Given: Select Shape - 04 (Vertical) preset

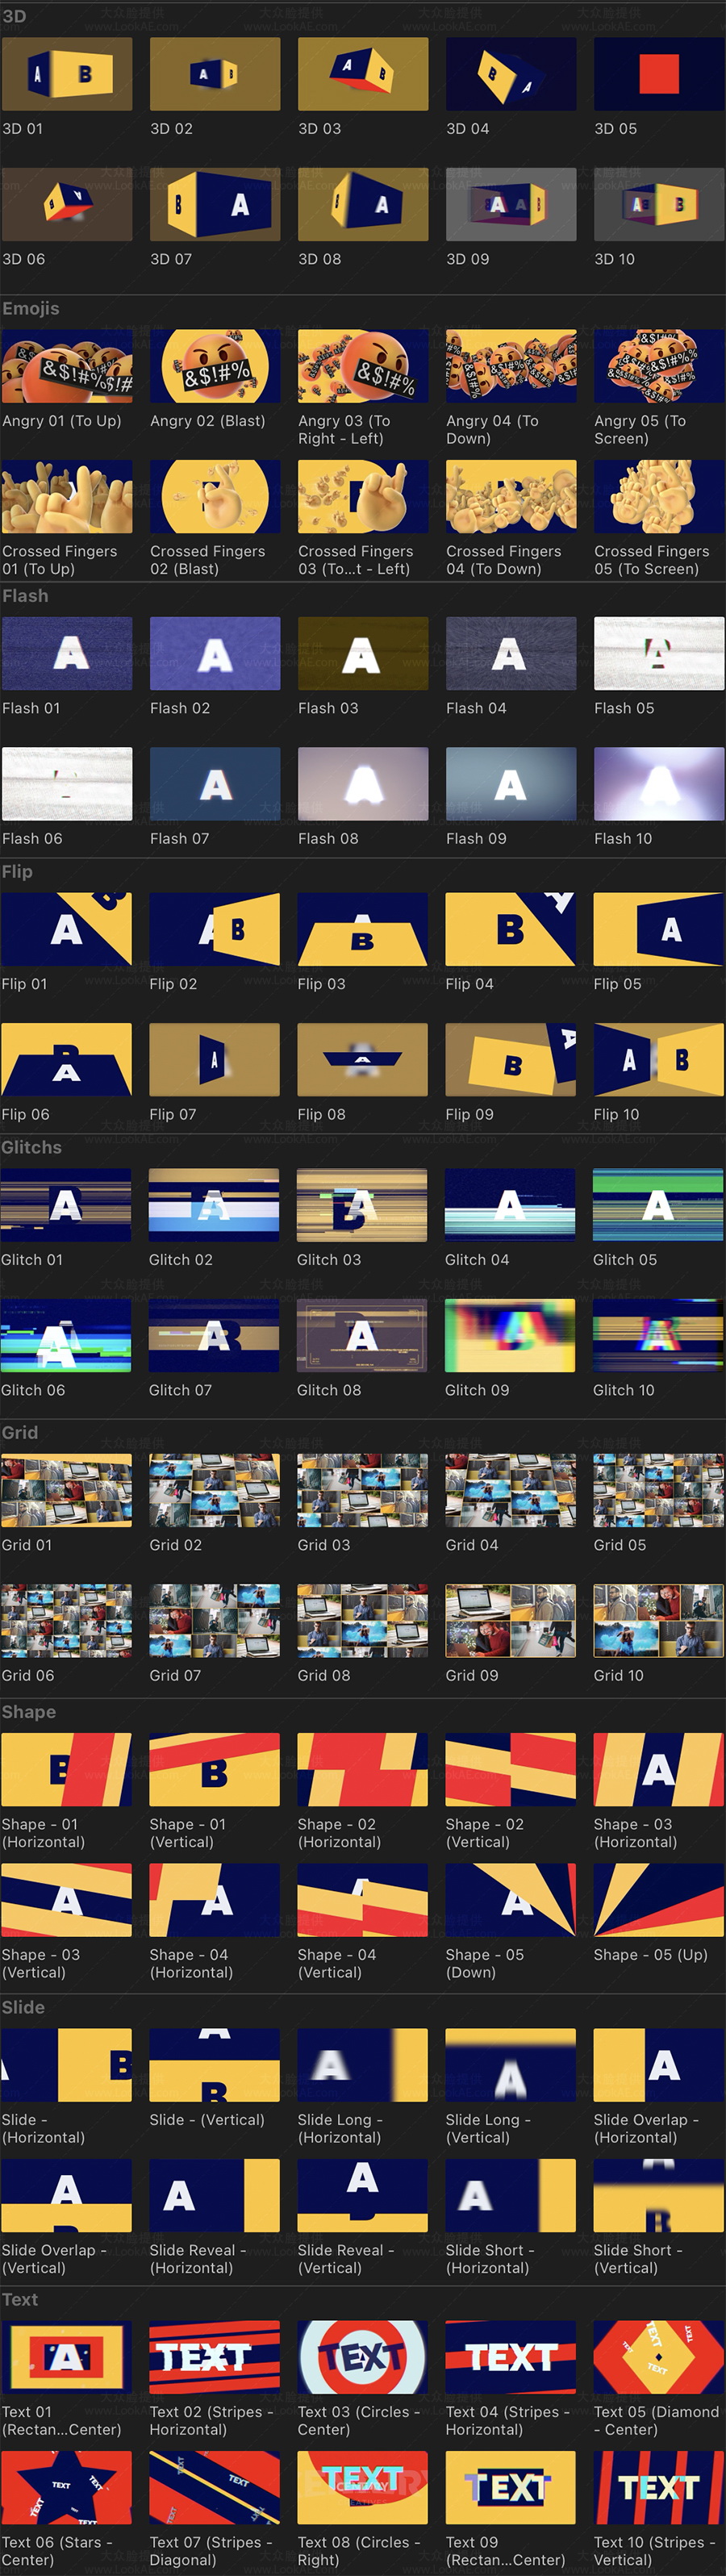Looking at the screenshot, I should [x=362, y=1900].
